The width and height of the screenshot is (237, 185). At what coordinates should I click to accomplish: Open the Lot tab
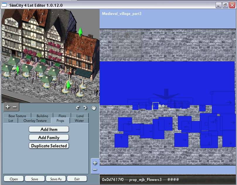[x=11, y=120]
